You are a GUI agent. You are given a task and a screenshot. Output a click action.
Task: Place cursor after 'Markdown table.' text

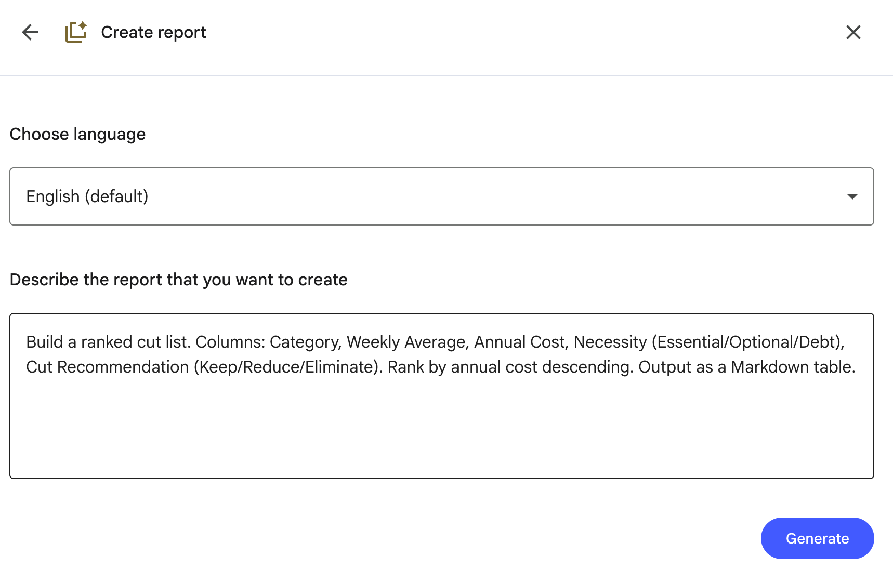point(857,367)
